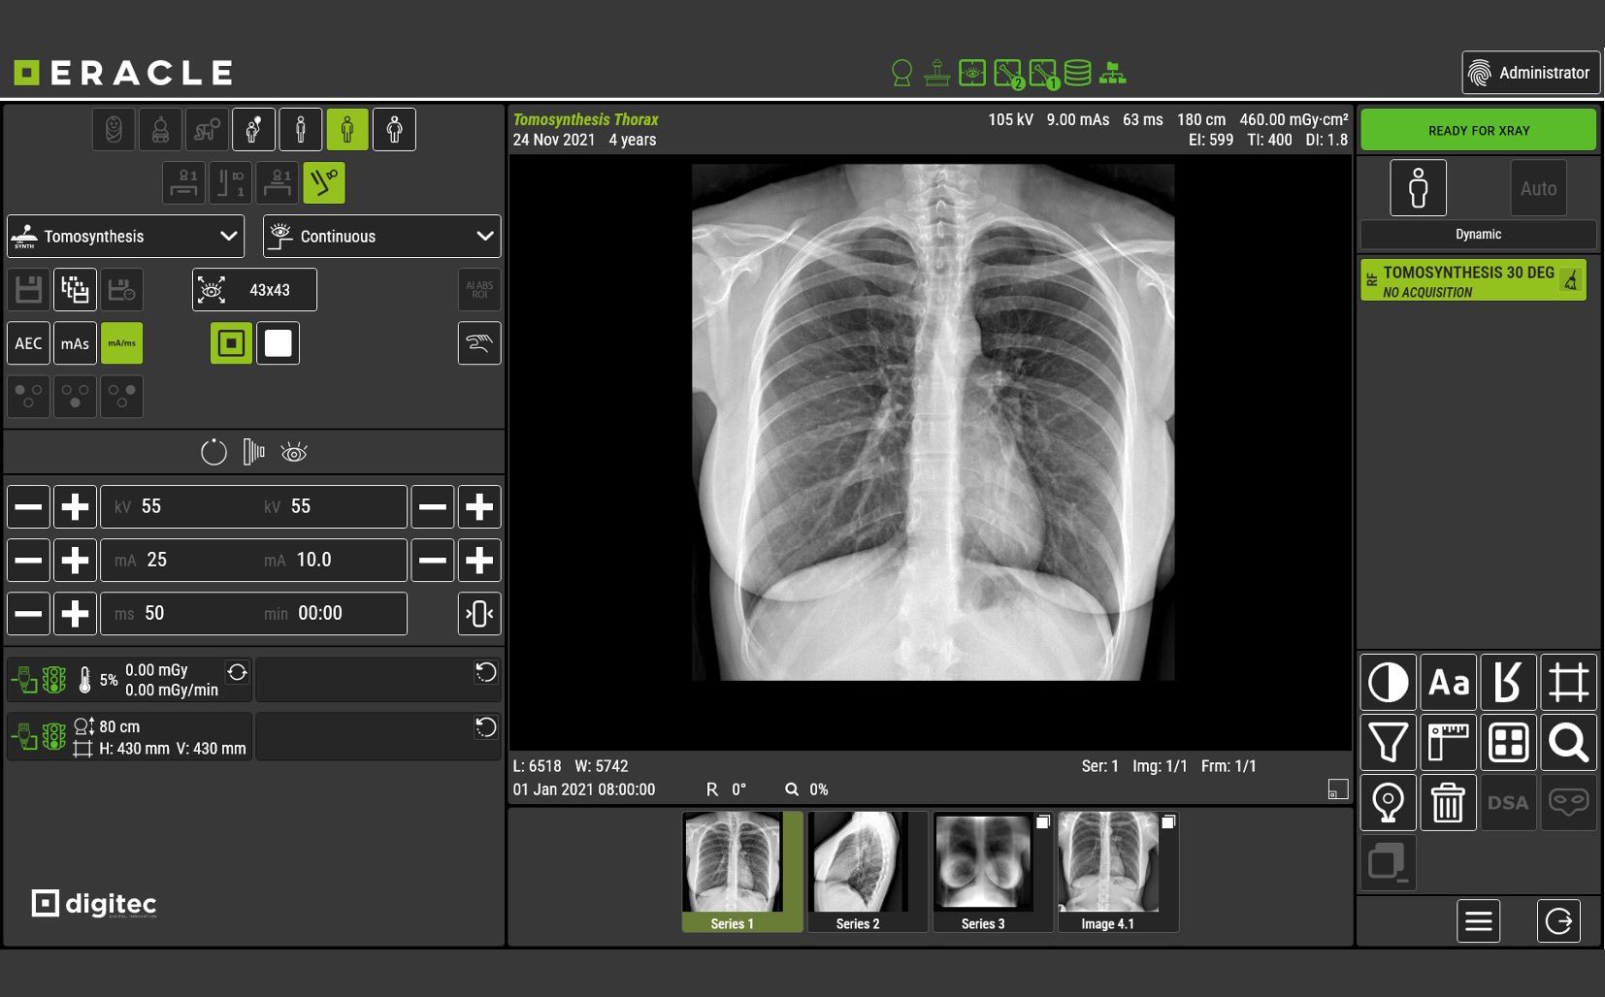The height and width of the screenshot is (997, 1605).
Task: Select the TOMOSYNTHESIS 30 DEG protocol
Action: pos(1474,280)
